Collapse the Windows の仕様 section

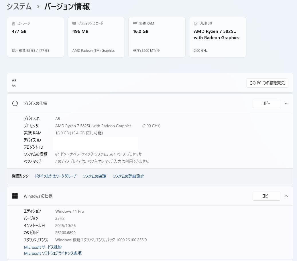pyautogui.click(x=286, y=196)
